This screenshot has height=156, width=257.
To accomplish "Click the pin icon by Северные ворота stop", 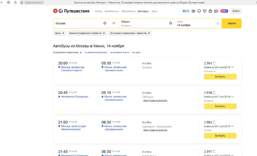I will (x=59, y=67).
